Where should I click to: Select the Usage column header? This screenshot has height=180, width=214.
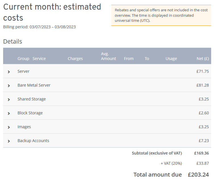171,59
